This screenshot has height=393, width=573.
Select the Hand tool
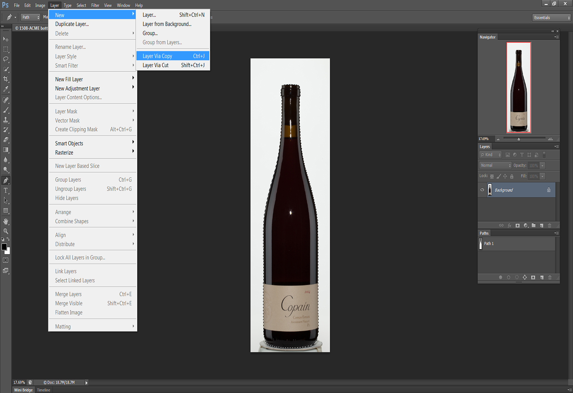click(6, 221)
